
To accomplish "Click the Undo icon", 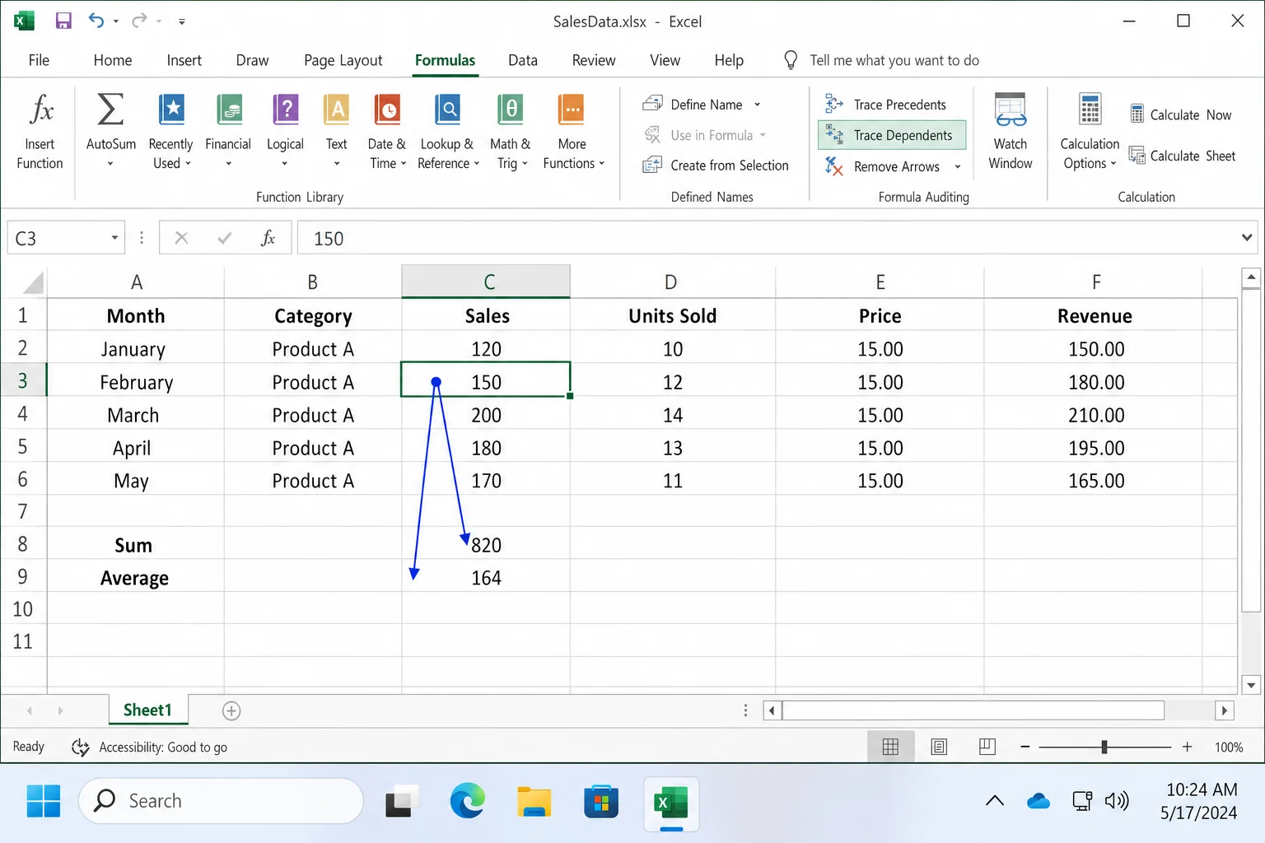I will [96, 21].
